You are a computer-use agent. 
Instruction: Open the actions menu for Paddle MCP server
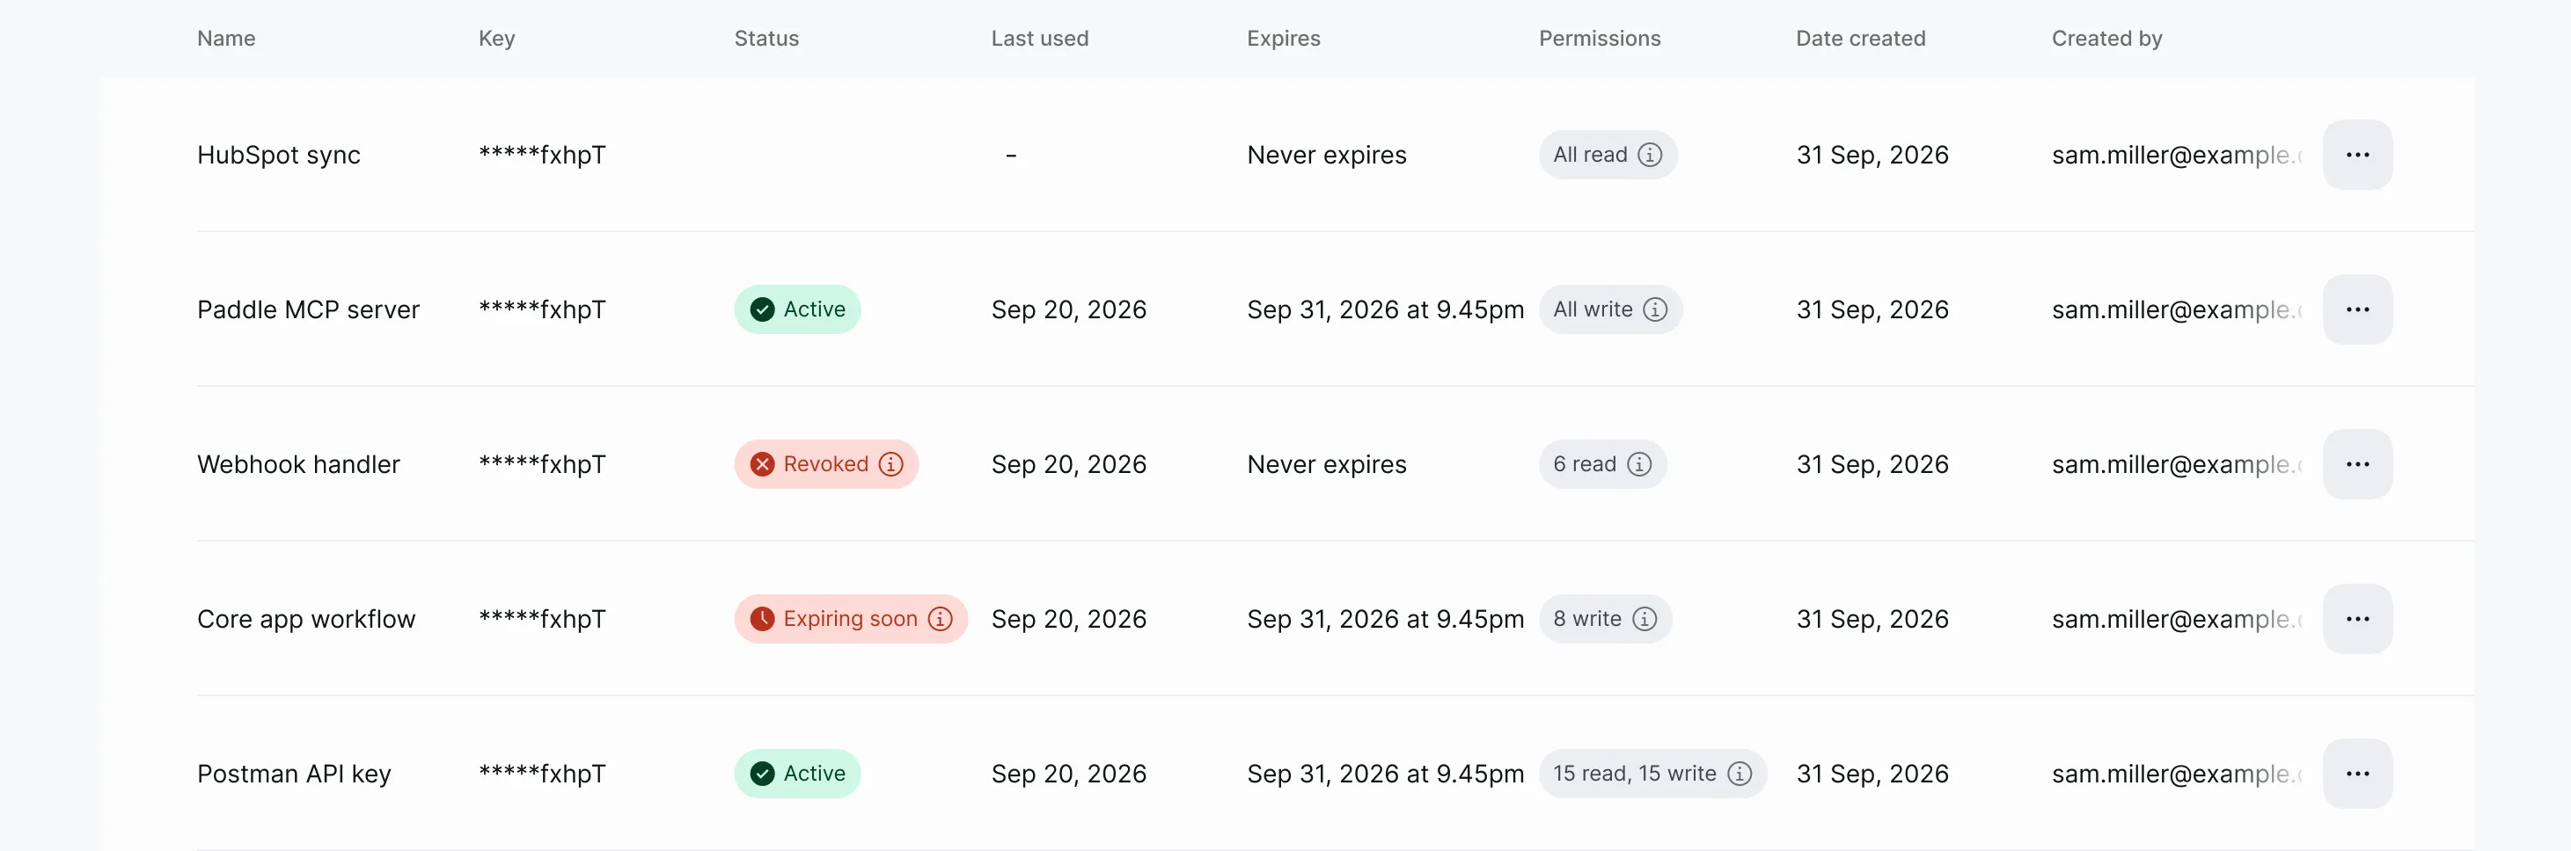2357,309
